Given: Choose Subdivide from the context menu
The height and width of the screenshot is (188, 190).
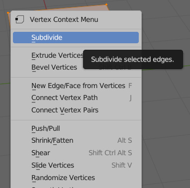Looking at the screenshot, I should 76,37.
